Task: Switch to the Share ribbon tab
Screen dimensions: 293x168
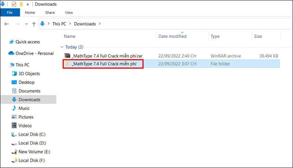Action: point(50,12)
